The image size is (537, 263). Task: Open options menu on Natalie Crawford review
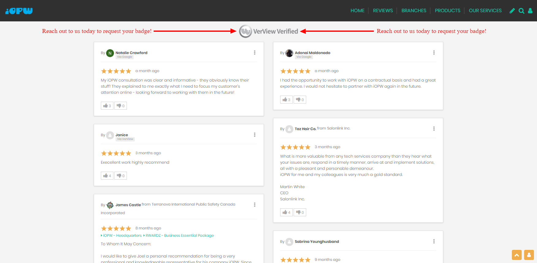point(255,53)
